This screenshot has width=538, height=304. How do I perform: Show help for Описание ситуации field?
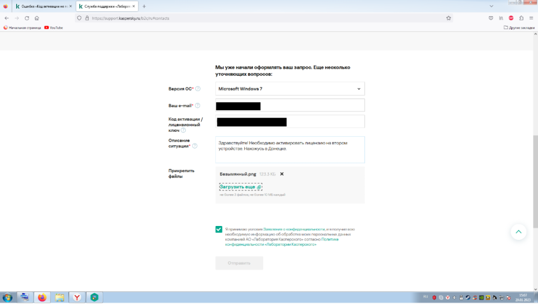195,146
